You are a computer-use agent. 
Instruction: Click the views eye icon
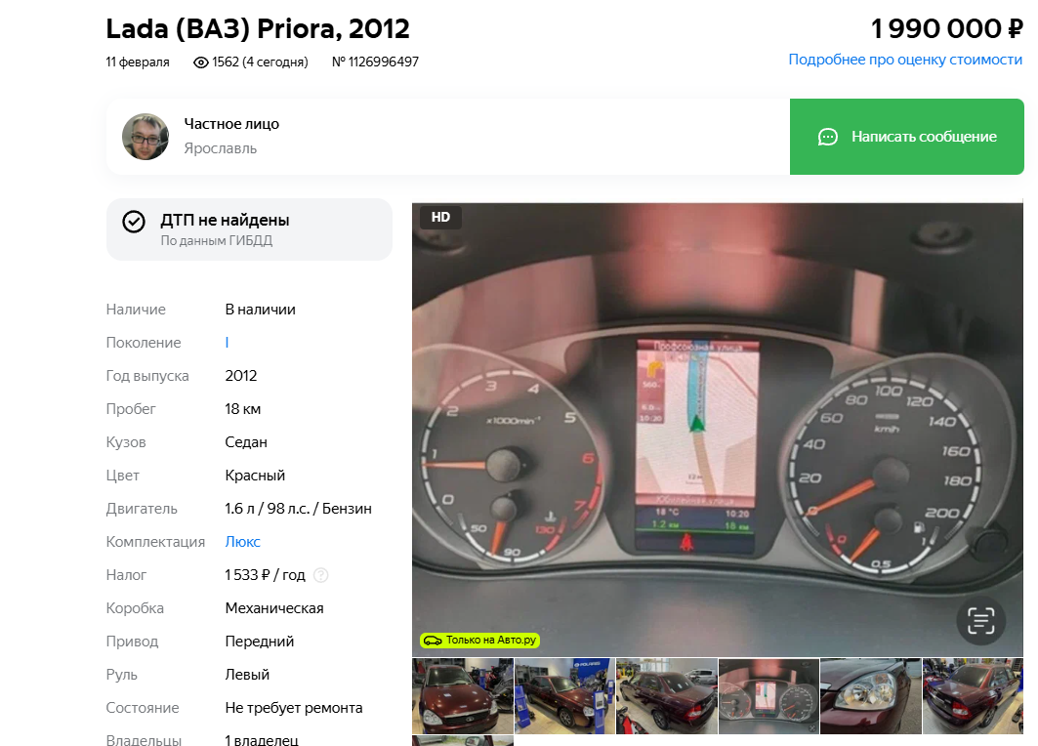pyautogui.click(x=200, y=62)
